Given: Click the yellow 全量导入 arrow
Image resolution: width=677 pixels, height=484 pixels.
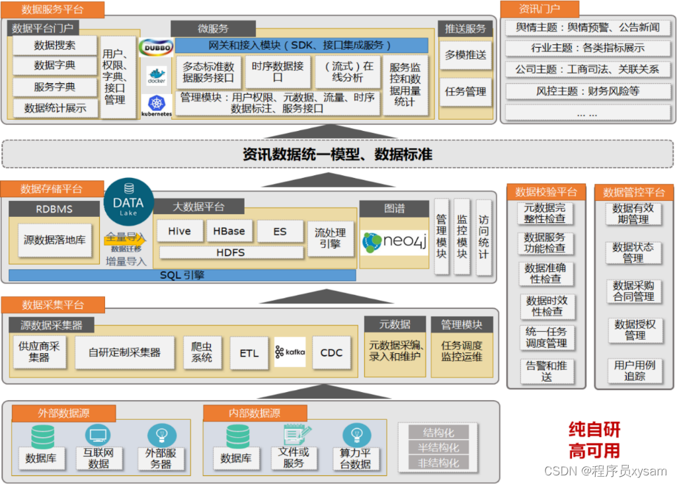Looking at the screenshot, I should point(125,240).
